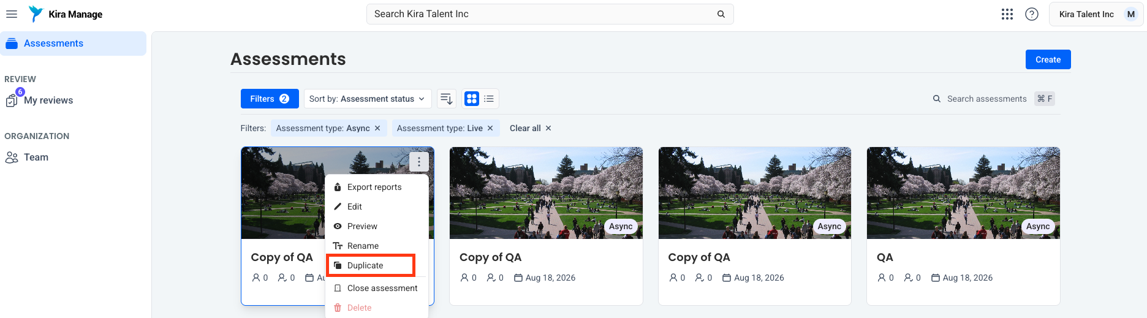The width and height of the screenshot is (1147, 318).
Task: Click the My reviews clipboard icon
Action: [12, 101]
